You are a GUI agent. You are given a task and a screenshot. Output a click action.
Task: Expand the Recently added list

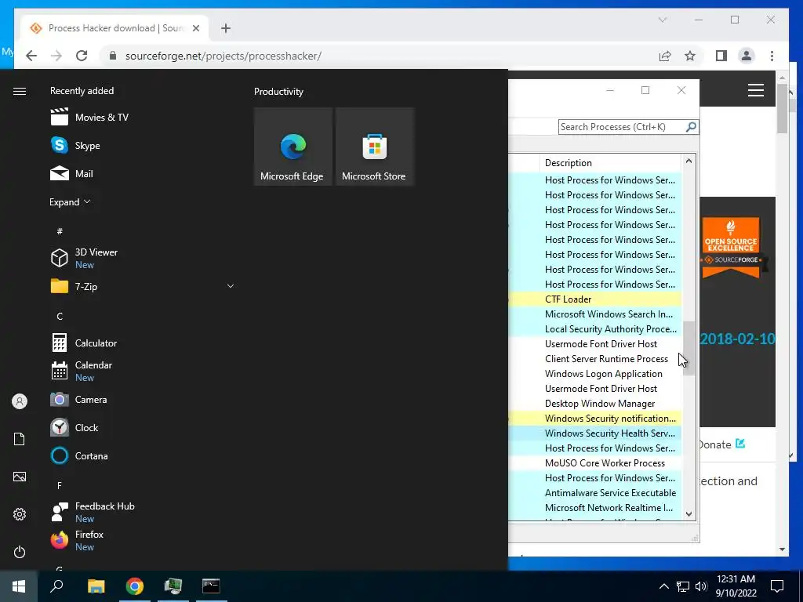[x=70, y=201]
